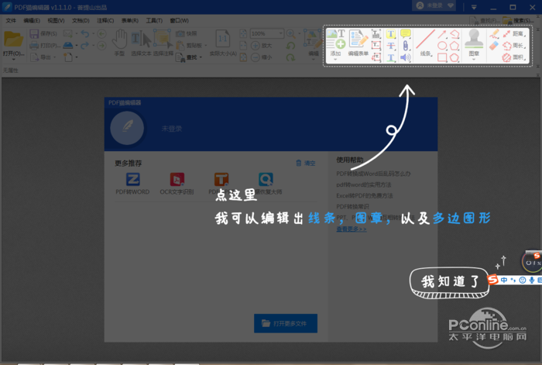
Task: Open the 未登录 account dropdown in title bar
Action: (435, 5)
